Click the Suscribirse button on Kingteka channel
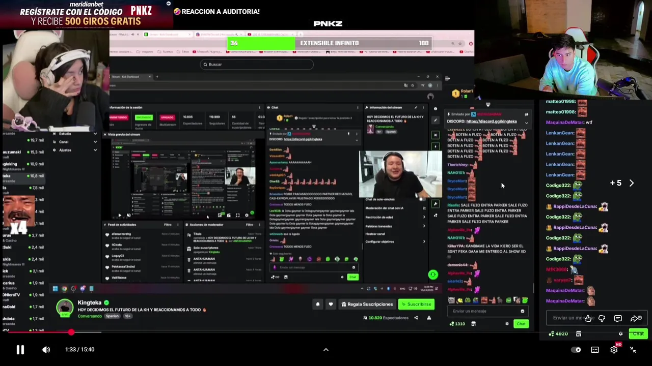652x366 pixels. (416, 304)
